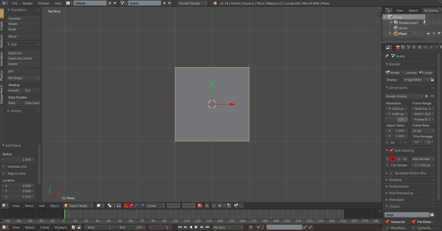Open the File menu
The image size is (442, 231).
15,3
